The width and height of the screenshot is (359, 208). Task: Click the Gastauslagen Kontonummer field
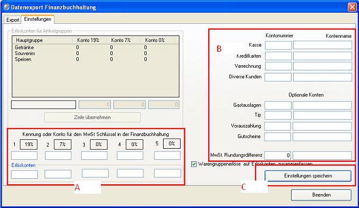tap(278, 105)
